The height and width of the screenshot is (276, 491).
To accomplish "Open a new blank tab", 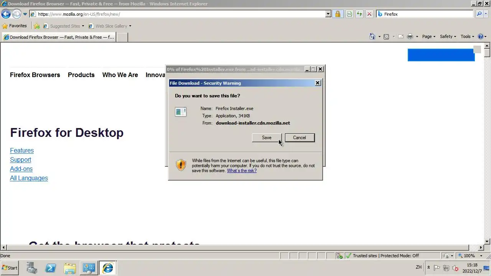I will click(122, 37).
